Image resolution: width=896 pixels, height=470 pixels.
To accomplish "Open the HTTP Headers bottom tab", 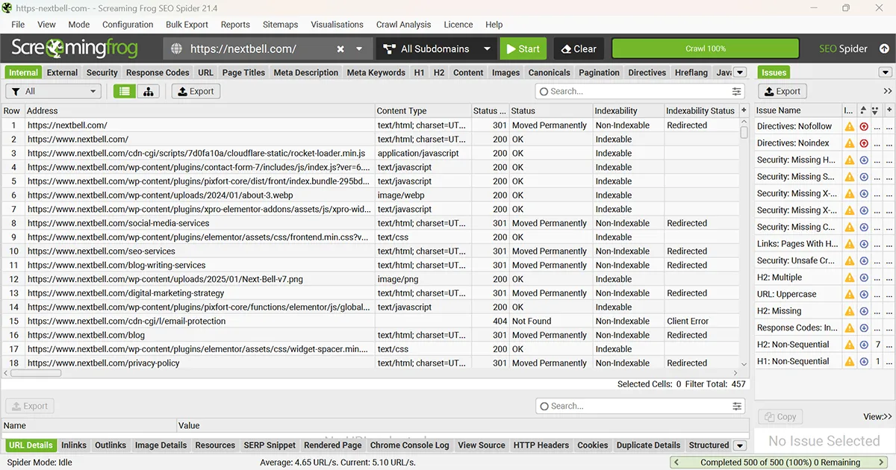I will (541, 445).
